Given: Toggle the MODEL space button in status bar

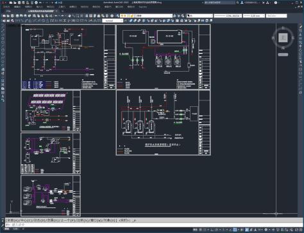Looking at the screenshot, I should click(x=195, y=230).
